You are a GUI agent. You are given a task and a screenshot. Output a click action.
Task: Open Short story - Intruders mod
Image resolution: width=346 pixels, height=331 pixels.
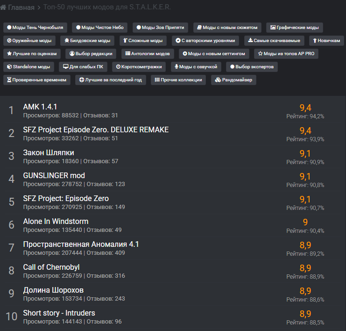pyautogui.click(x=59, y=313)
